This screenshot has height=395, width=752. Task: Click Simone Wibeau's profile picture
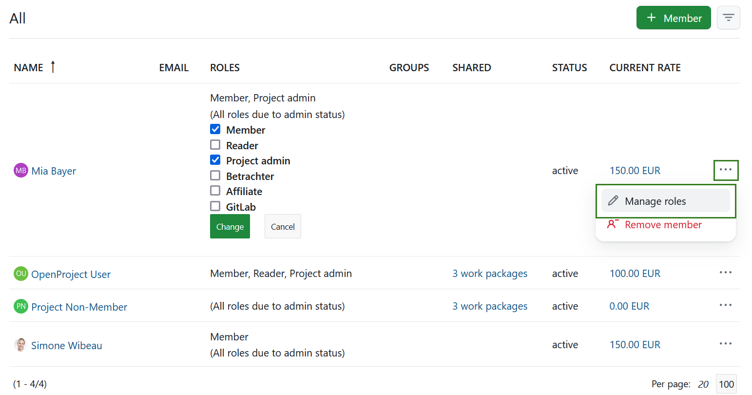tap(20, 345)
